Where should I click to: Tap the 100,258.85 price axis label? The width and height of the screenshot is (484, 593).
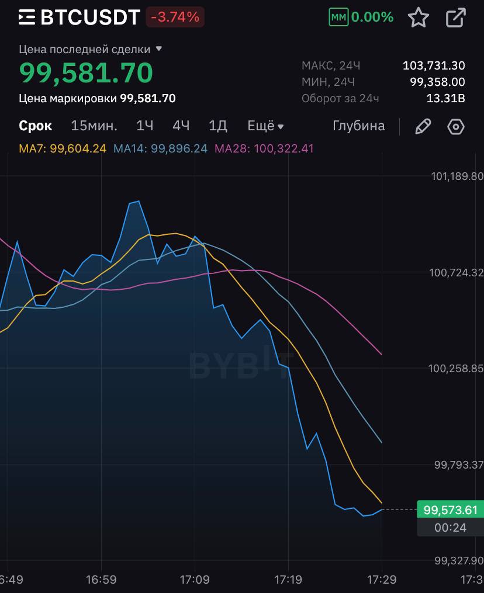click(455, 368)
